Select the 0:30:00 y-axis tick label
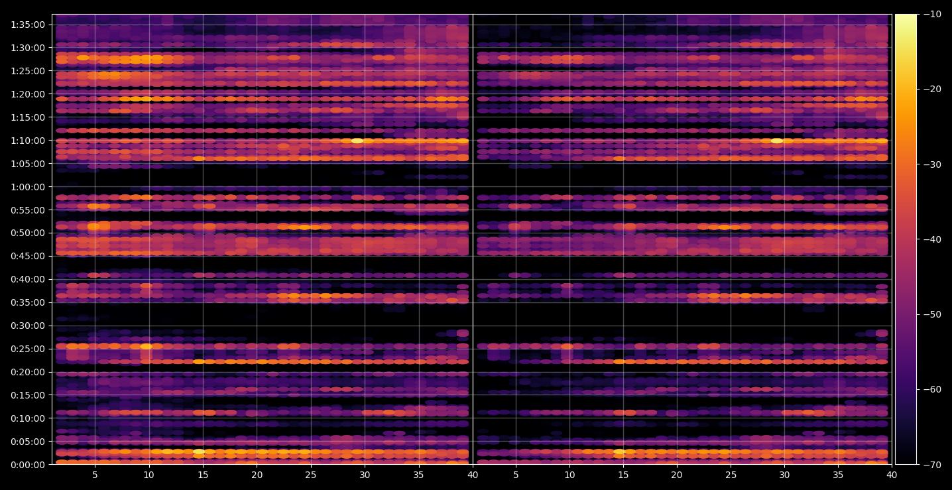952x490 pixels. point(28,326)
